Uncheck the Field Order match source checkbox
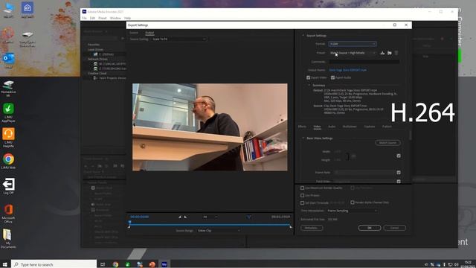 click(399, 182)
